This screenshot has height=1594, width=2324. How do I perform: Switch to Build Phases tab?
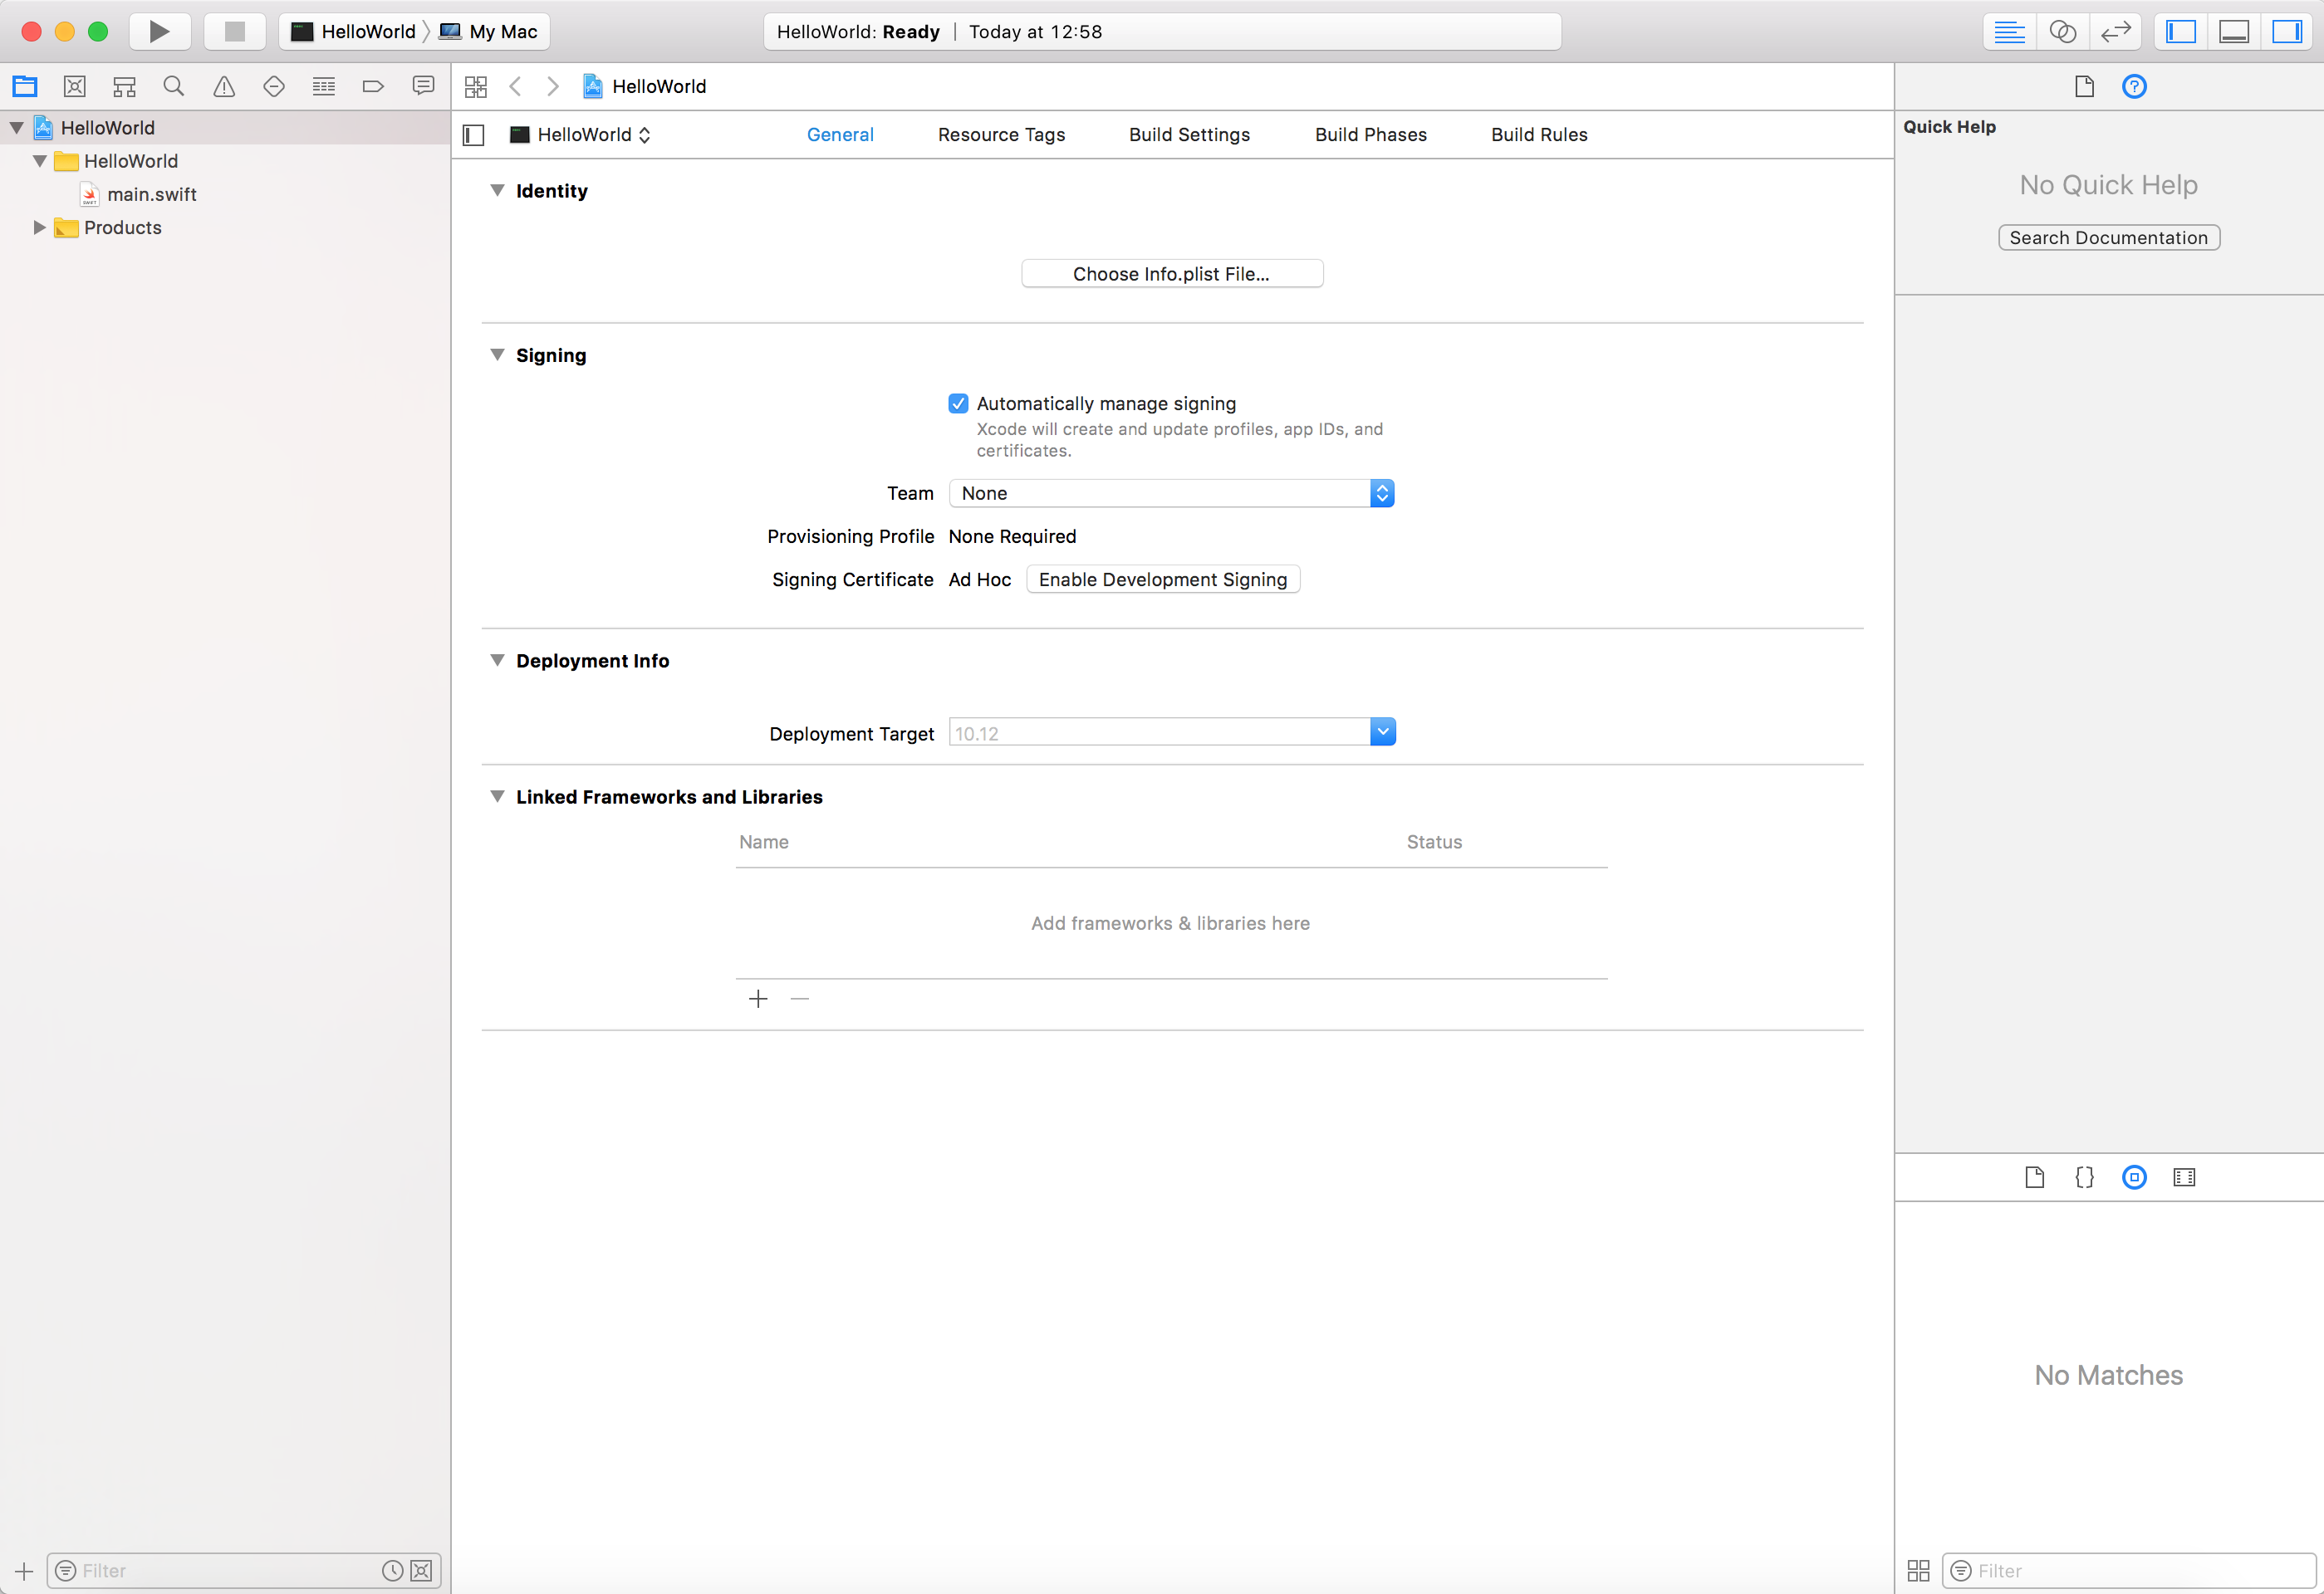click(x=1371, y=135)
